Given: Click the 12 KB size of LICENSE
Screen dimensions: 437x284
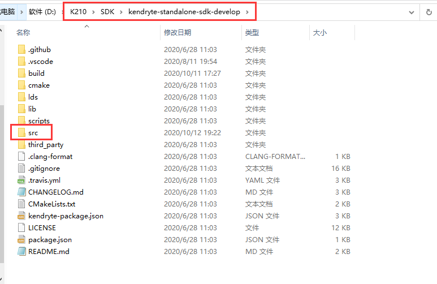Looking at the screenshot, I should 341,227.
